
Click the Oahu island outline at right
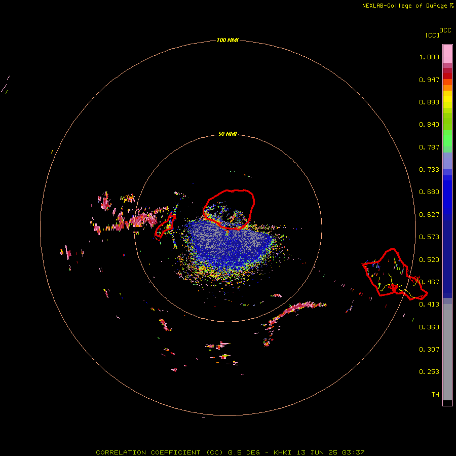pyautogui.click(x=394, y=275)
